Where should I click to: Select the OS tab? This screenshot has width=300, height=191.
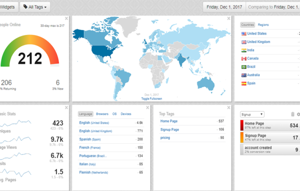115,114
